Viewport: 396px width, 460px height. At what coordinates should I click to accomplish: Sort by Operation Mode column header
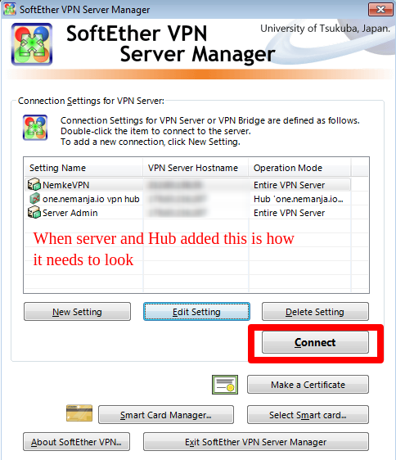pyautogui.click(x=299, y=168)
